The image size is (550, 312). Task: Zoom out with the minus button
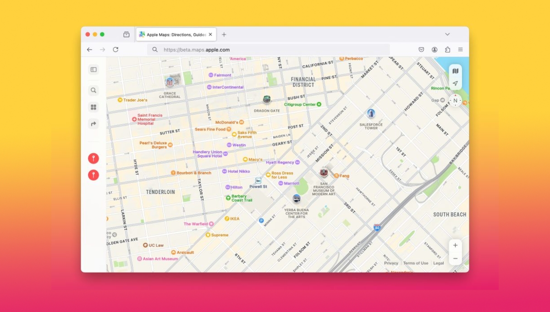pyautogui.click(x=455, y=258)
